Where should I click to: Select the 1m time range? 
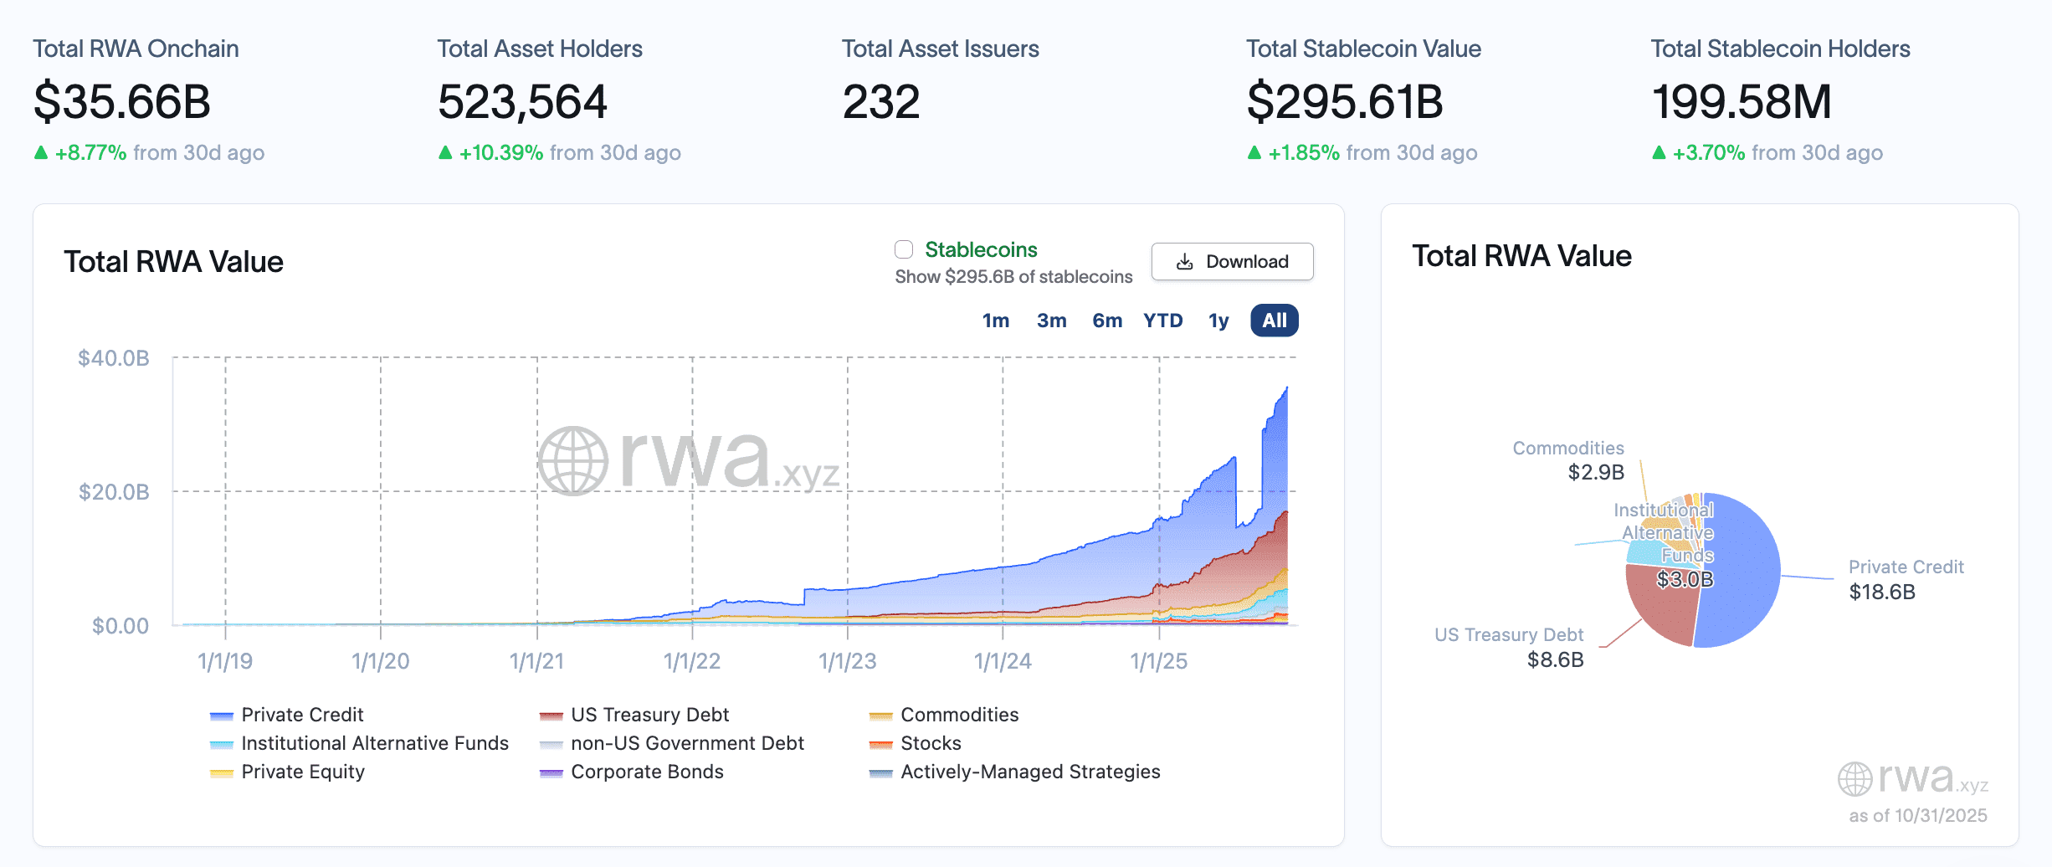click(995, 321)
